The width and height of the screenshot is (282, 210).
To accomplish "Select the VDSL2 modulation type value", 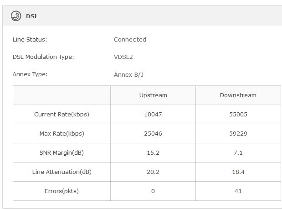I will (123, 57).
